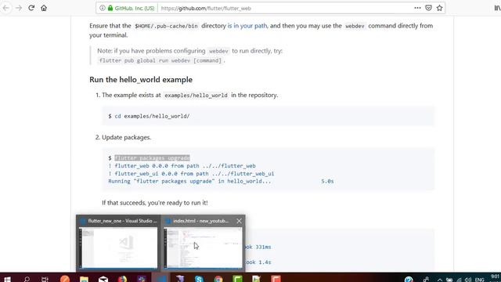501x282 pixels.
Task: Click the highlighted 'flutter packages upgrade' command
Action: point(152,158)
